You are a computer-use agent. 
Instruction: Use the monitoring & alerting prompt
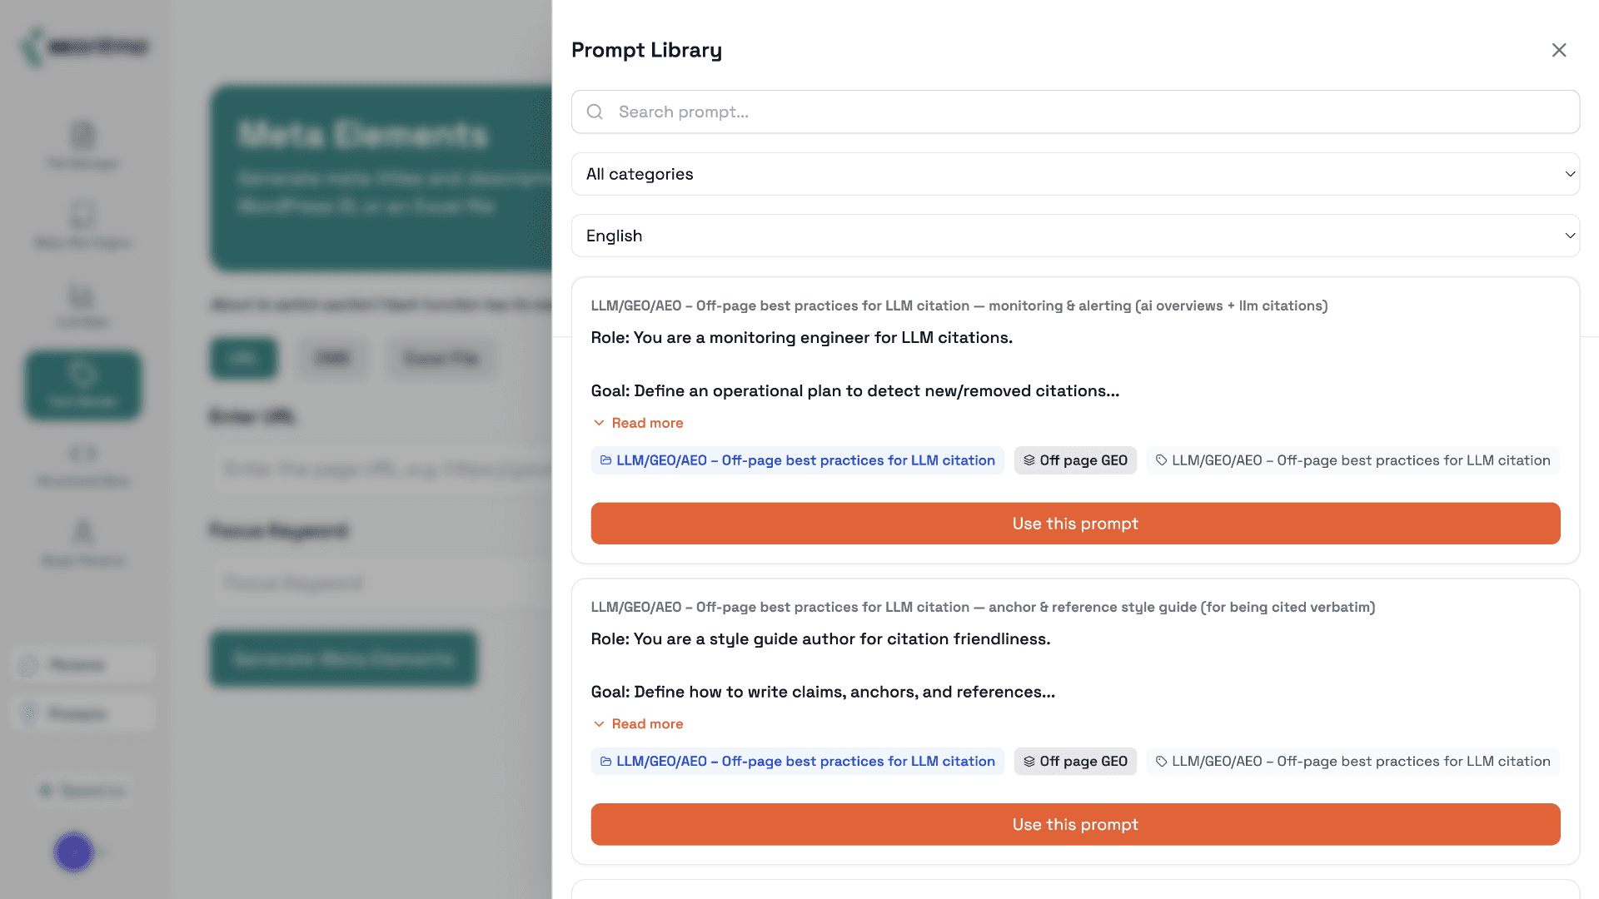point(1075,524)
